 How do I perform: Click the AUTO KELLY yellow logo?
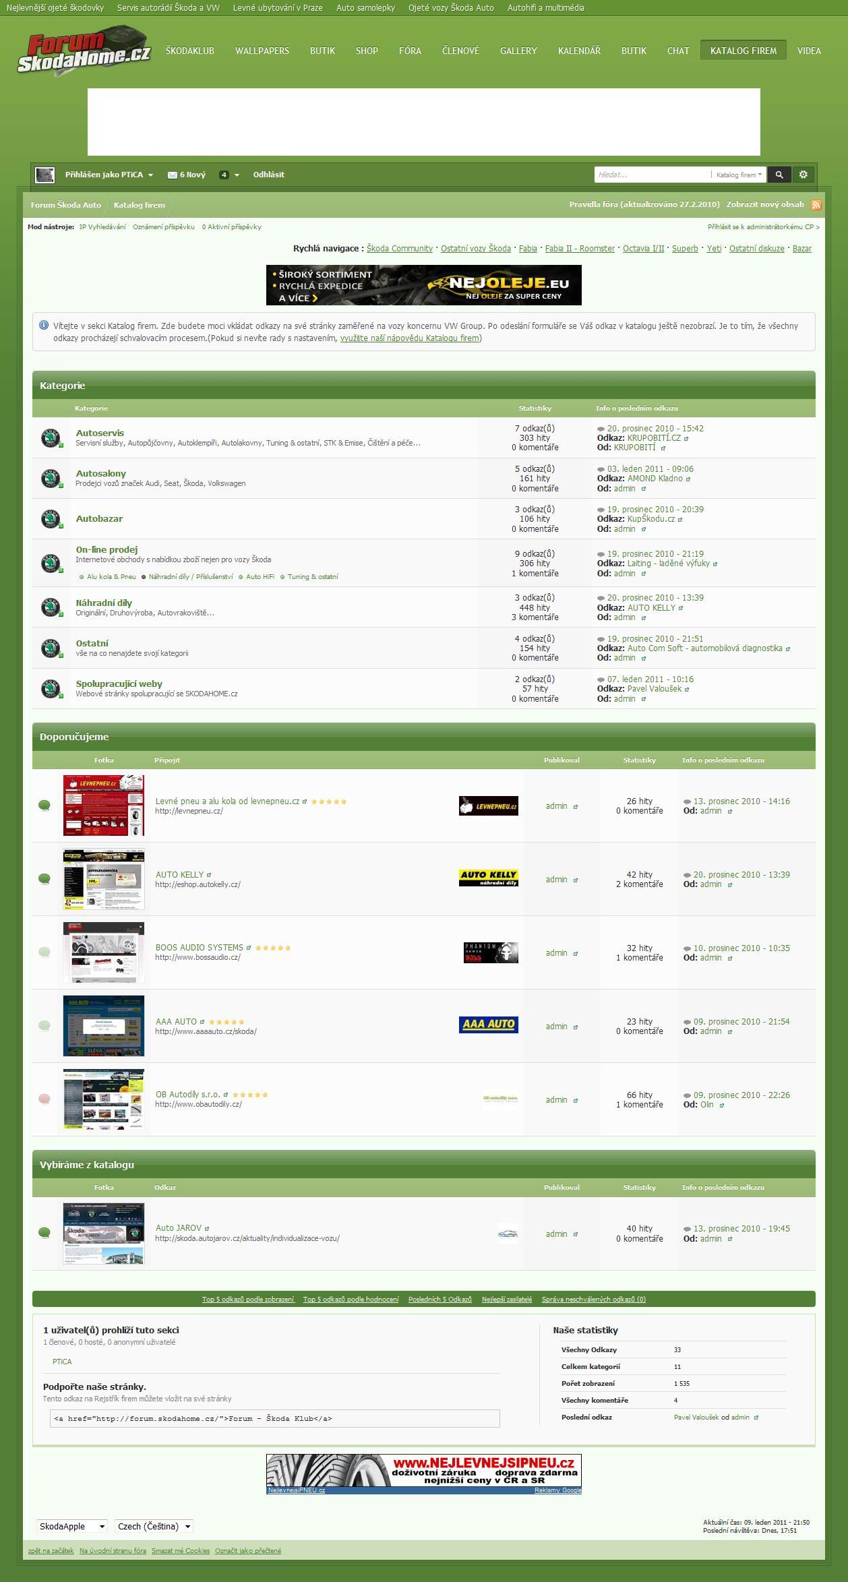489,878
